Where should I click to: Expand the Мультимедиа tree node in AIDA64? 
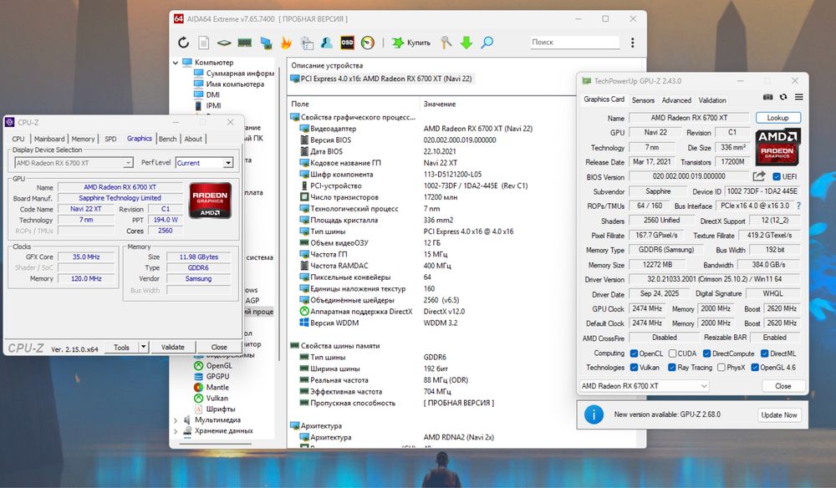click(x=176, y=419)
